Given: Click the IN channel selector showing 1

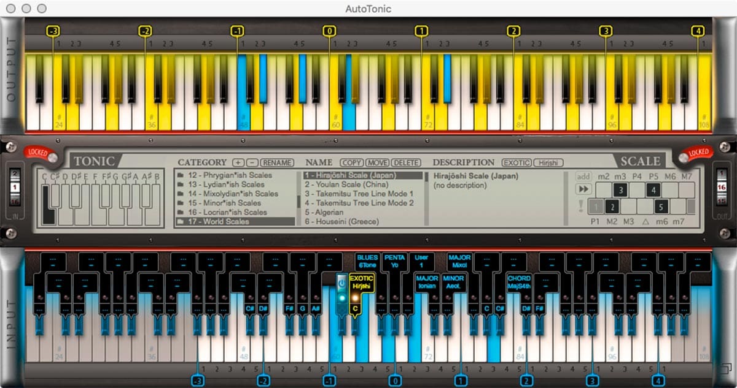Looking at the screenshot, I should [15, 186].
